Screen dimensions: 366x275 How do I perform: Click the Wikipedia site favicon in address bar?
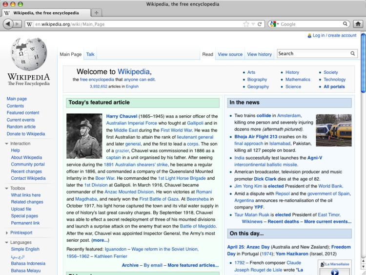29,24
